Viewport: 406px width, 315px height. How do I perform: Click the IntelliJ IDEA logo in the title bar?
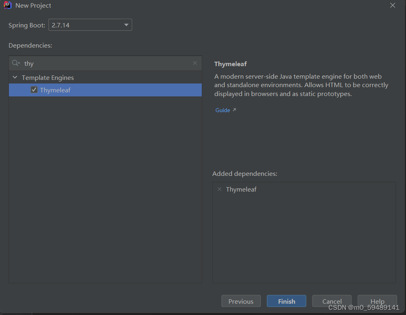8,5
